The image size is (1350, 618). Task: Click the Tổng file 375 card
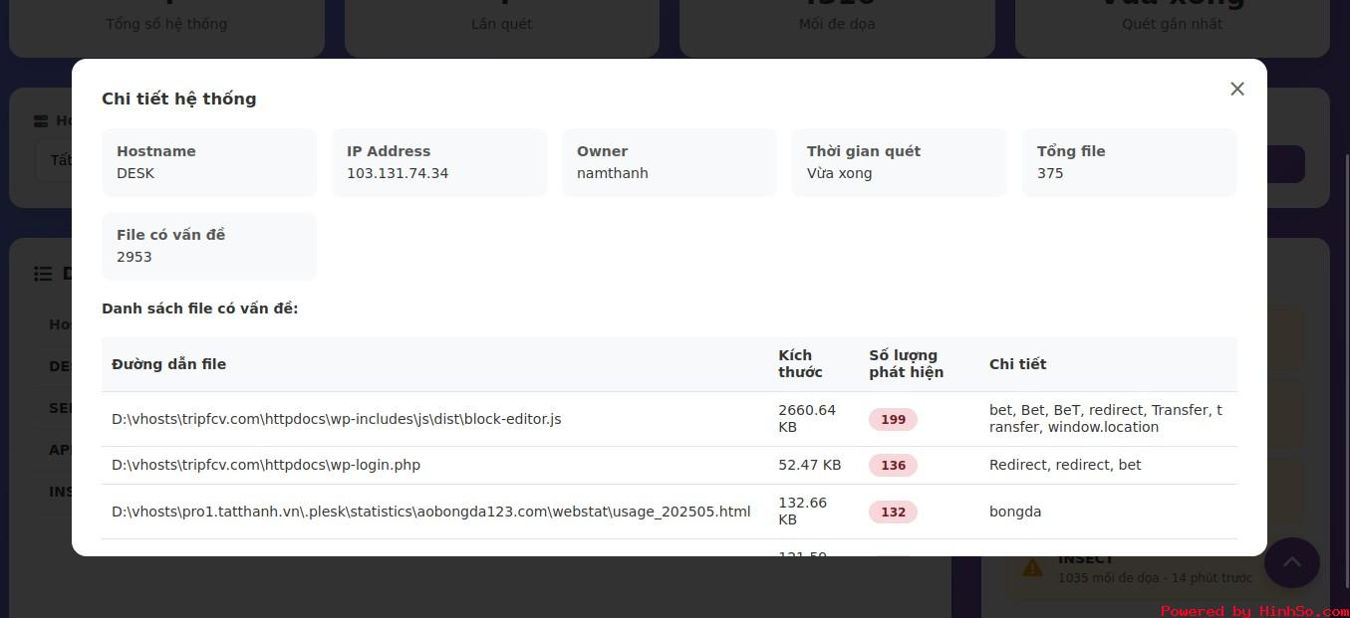tap(1130, 162)
